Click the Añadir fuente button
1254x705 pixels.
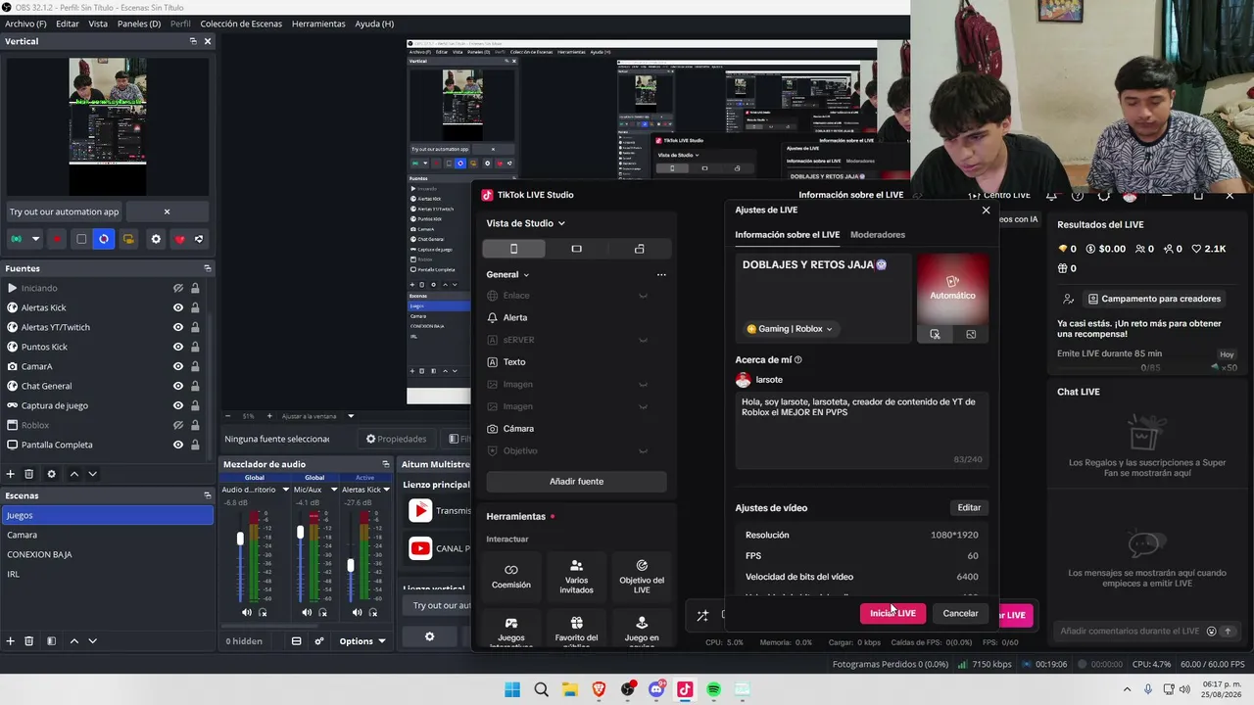pyautogui.click(x=576, y=482)
